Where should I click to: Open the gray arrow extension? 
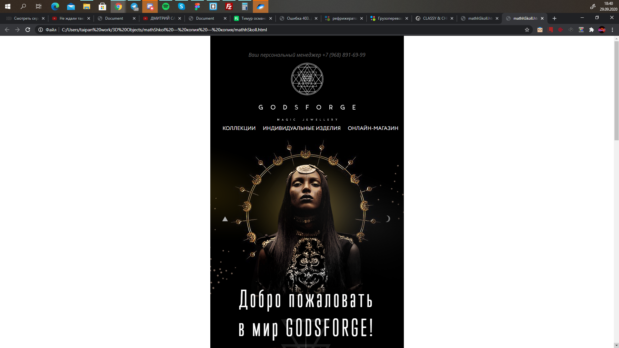[571, 30]
